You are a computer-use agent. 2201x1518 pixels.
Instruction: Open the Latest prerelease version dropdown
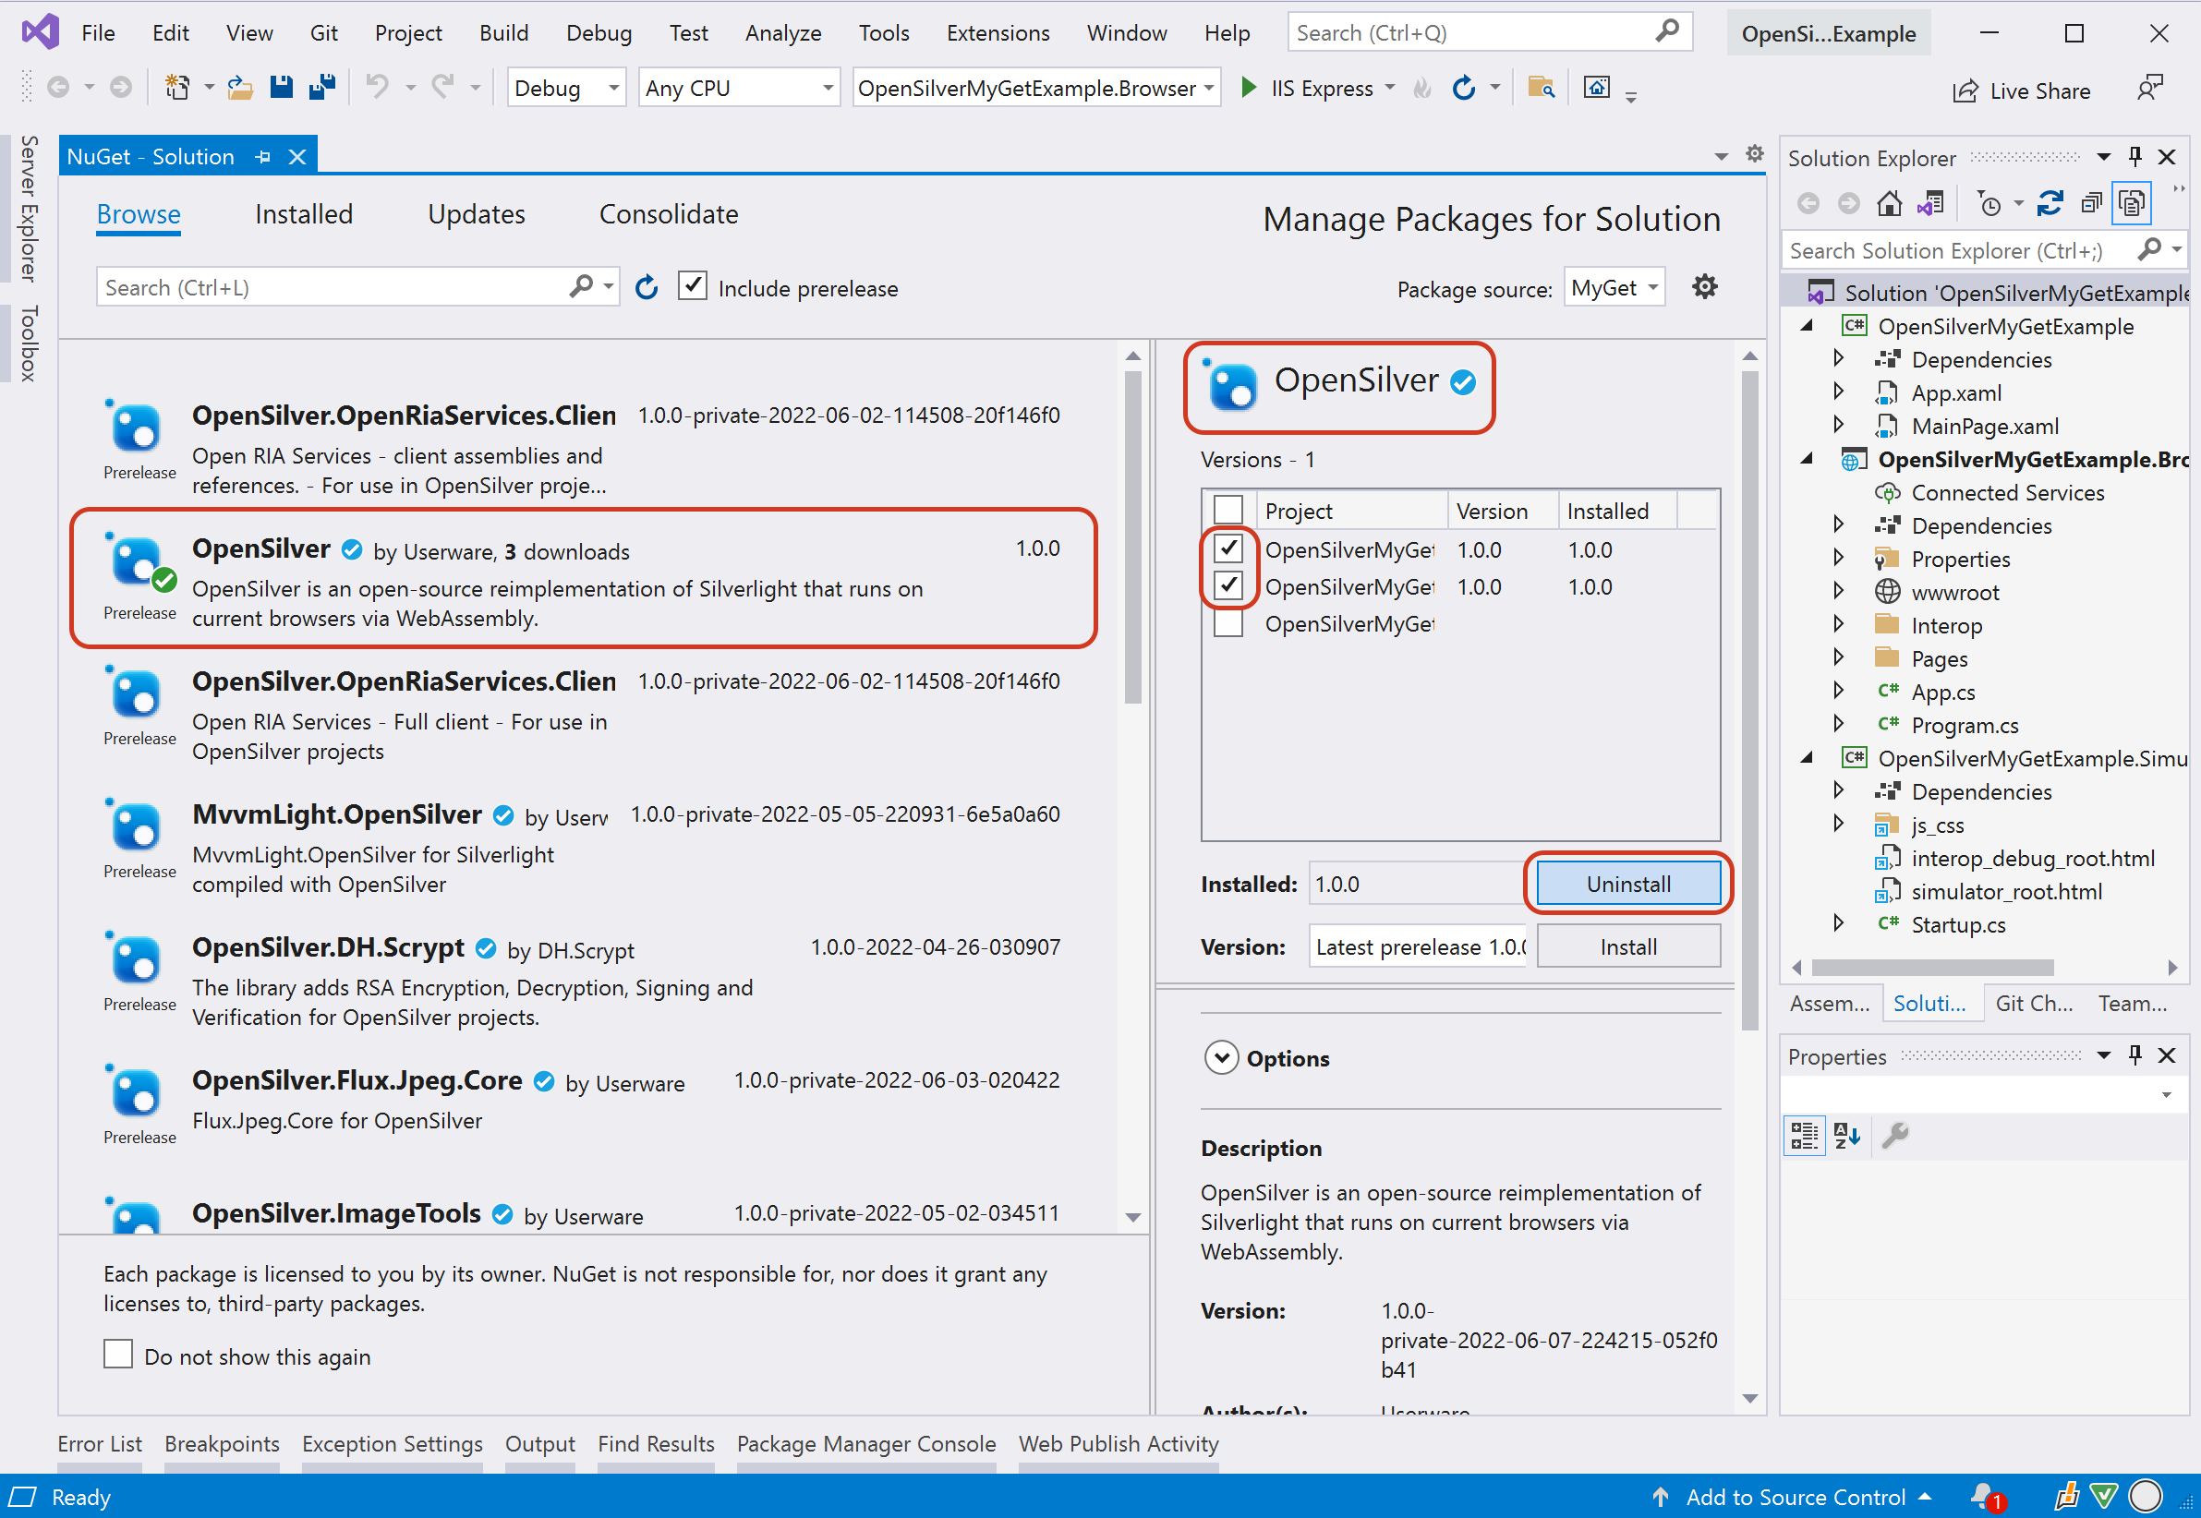1417,946
